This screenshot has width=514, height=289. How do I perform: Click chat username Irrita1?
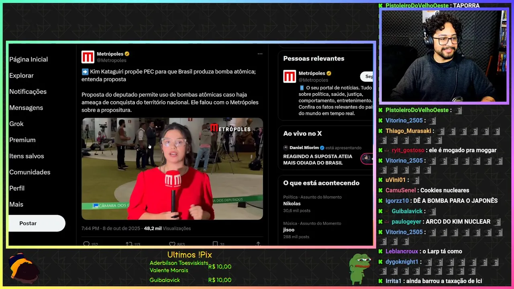point(394,281)
